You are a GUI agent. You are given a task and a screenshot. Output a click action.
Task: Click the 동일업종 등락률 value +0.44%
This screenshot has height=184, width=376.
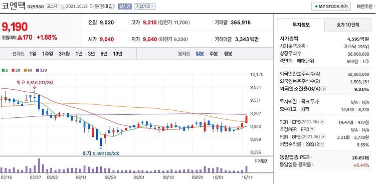(361, 165)
